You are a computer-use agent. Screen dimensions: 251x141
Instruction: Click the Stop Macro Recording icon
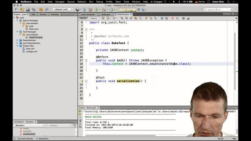177,18
